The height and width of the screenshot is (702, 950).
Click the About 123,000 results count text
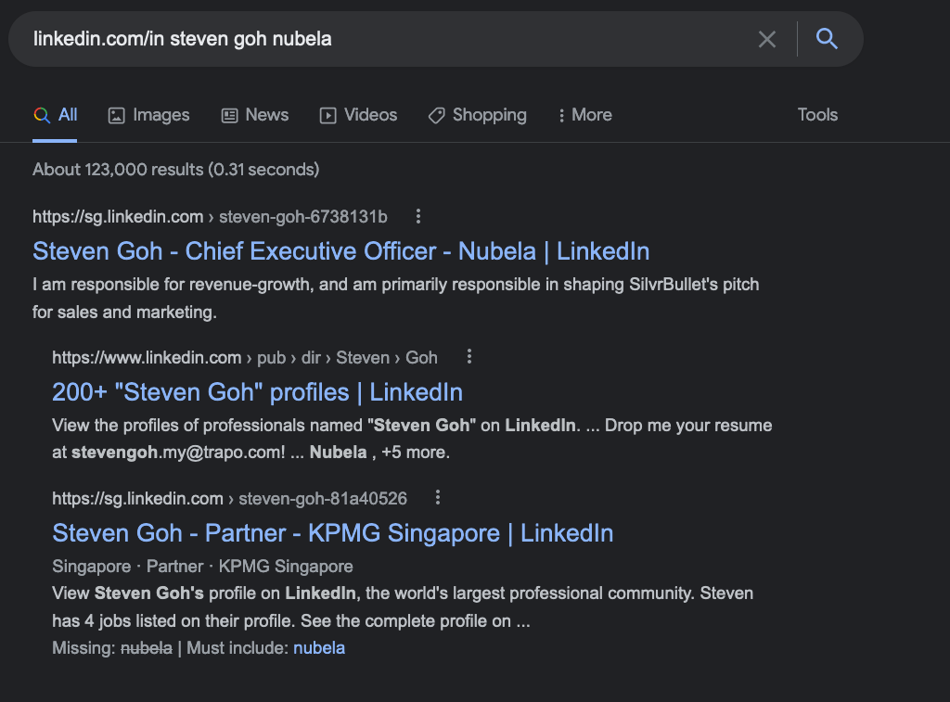tap(175, 170)
